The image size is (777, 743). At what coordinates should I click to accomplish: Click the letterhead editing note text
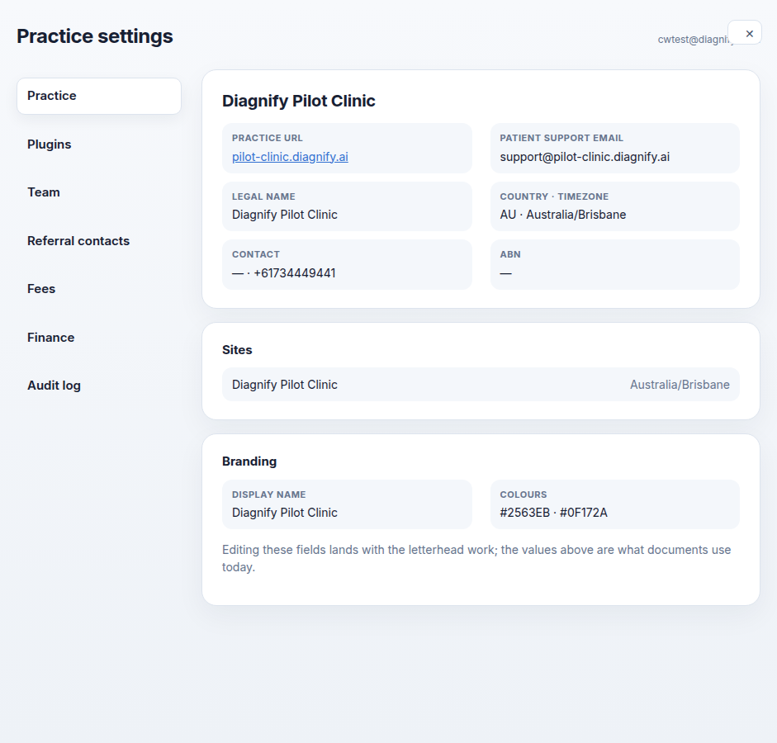point(476,559)
